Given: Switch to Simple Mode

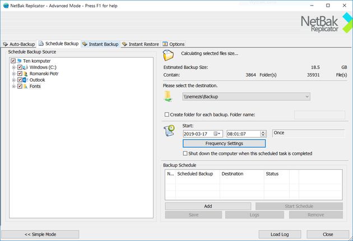Looking at the screenshot, I should coord(40,234).
